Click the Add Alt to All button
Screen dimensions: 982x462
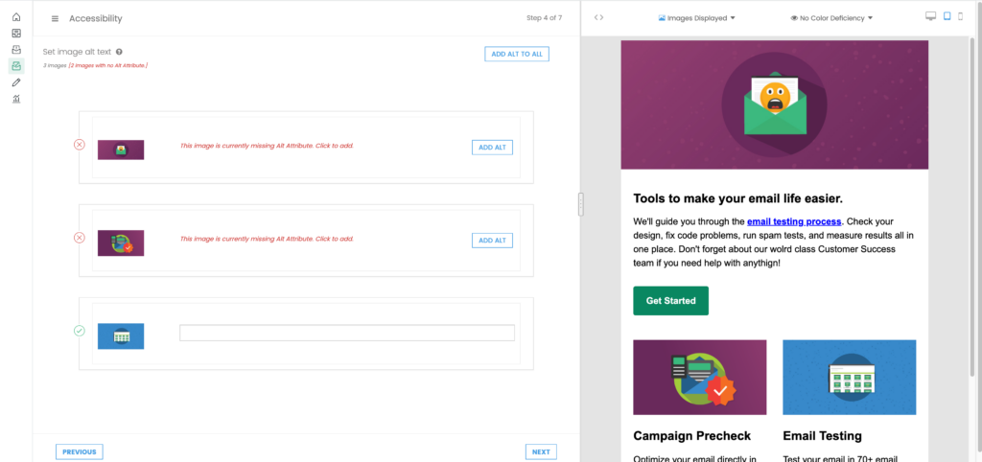coord(517,54)
